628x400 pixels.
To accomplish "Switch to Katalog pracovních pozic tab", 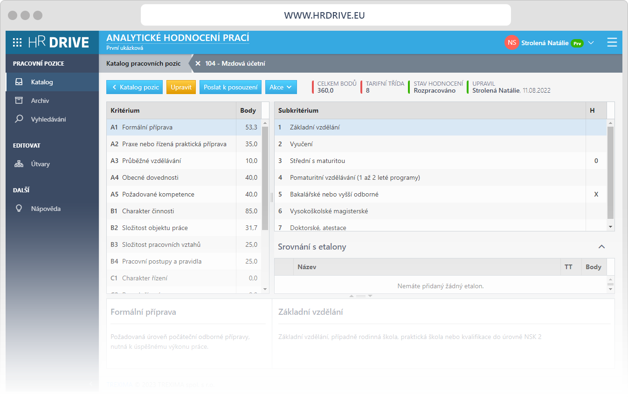I will click(x=143, y=63).
